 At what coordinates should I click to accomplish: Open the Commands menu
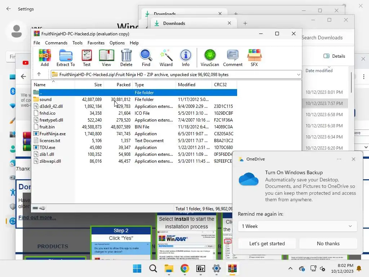tap(56, 43)
